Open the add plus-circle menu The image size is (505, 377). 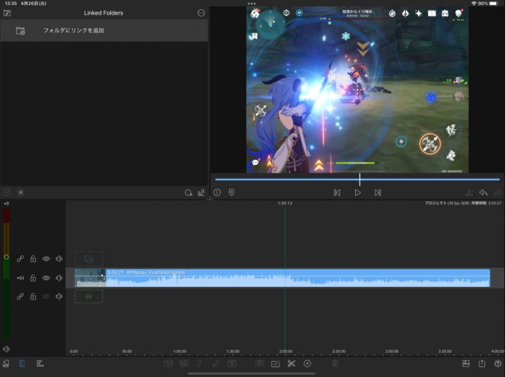[307, 364]
